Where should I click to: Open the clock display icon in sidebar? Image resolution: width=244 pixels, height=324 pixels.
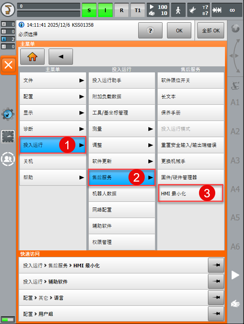pos(8,137)
